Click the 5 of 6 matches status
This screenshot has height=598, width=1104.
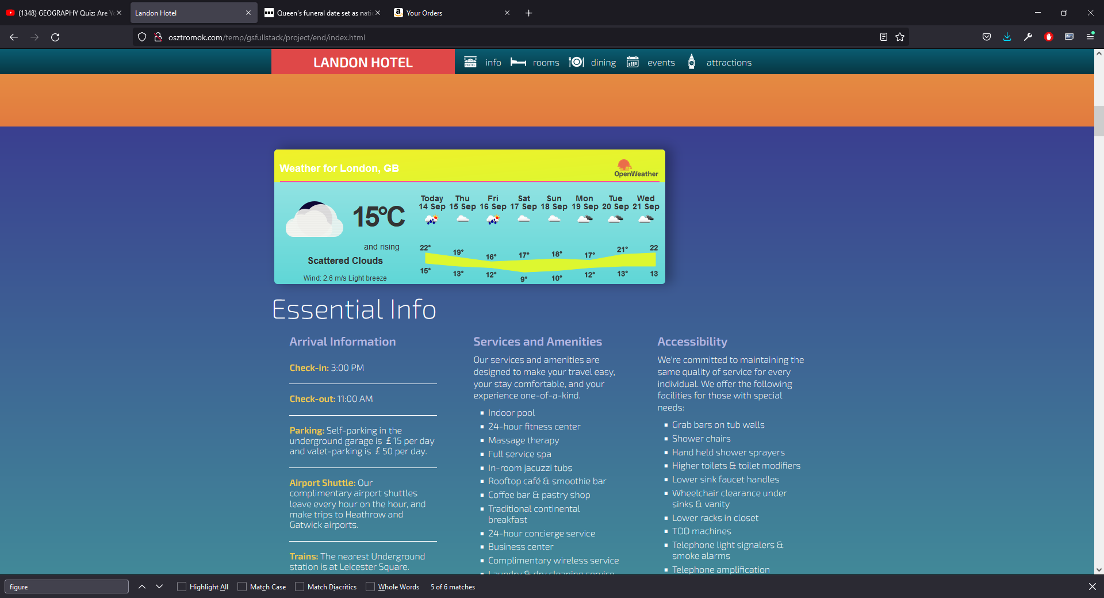pyautogui.click(x=453, y=586)
